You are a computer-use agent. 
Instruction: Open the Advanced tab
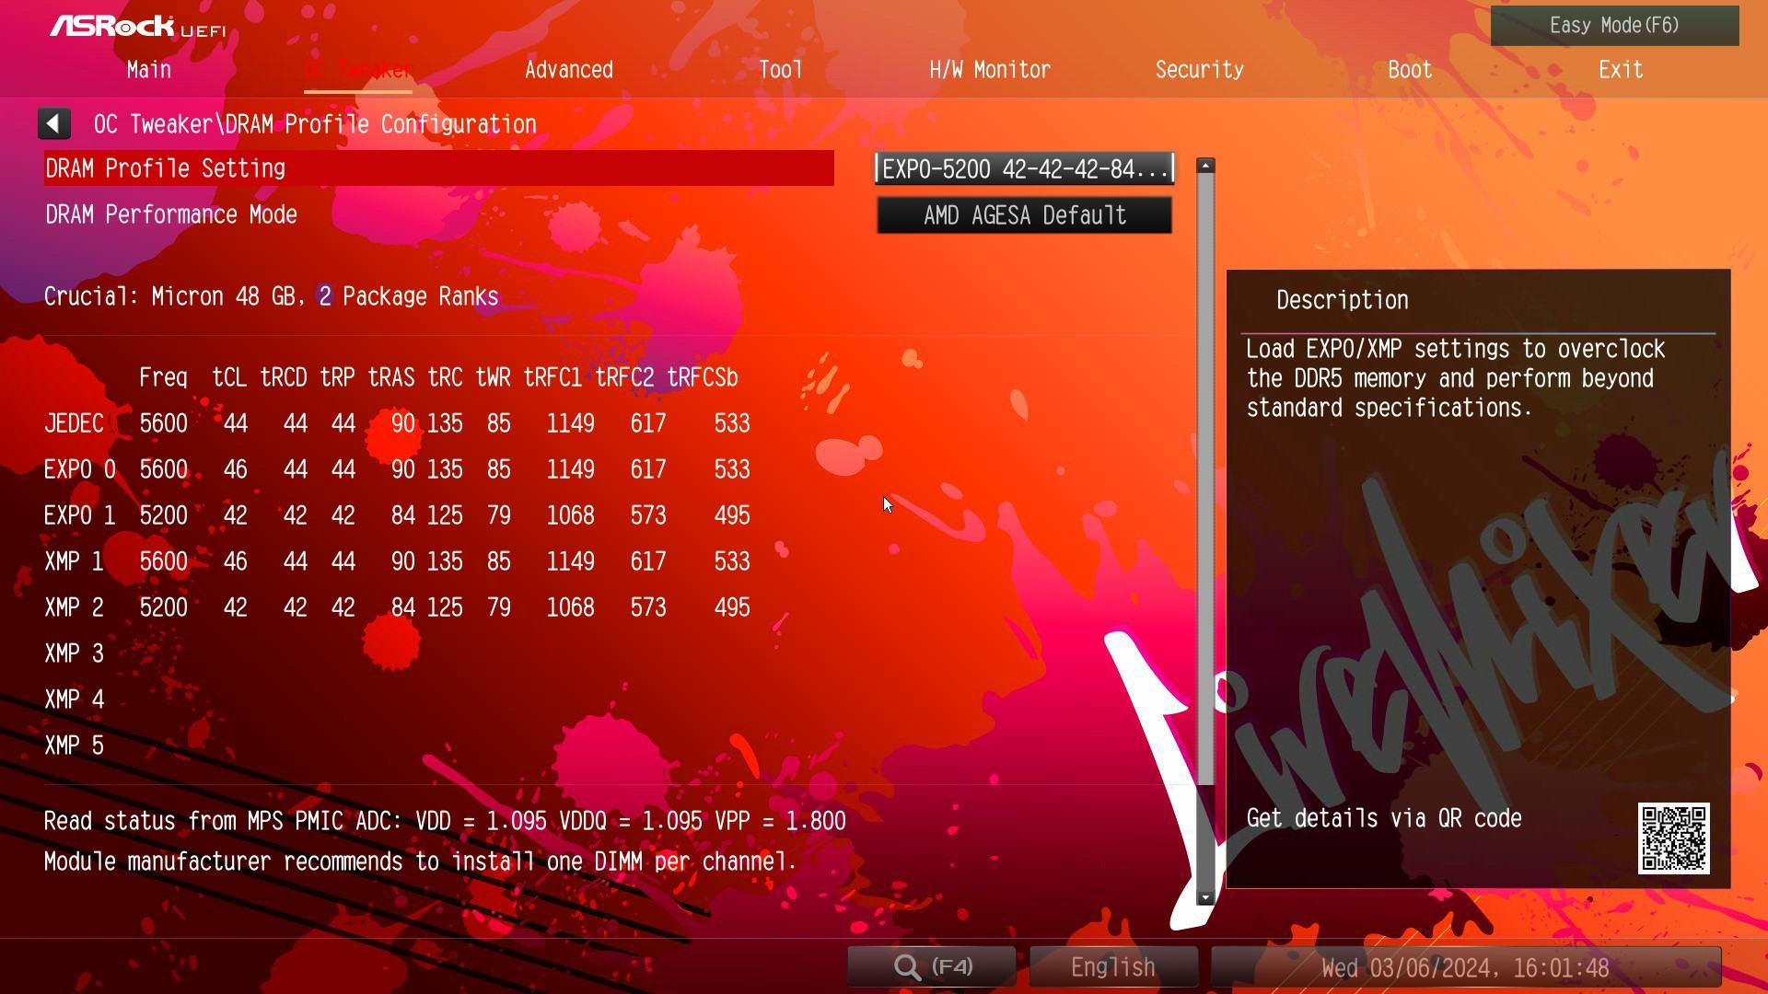point(569,70)
